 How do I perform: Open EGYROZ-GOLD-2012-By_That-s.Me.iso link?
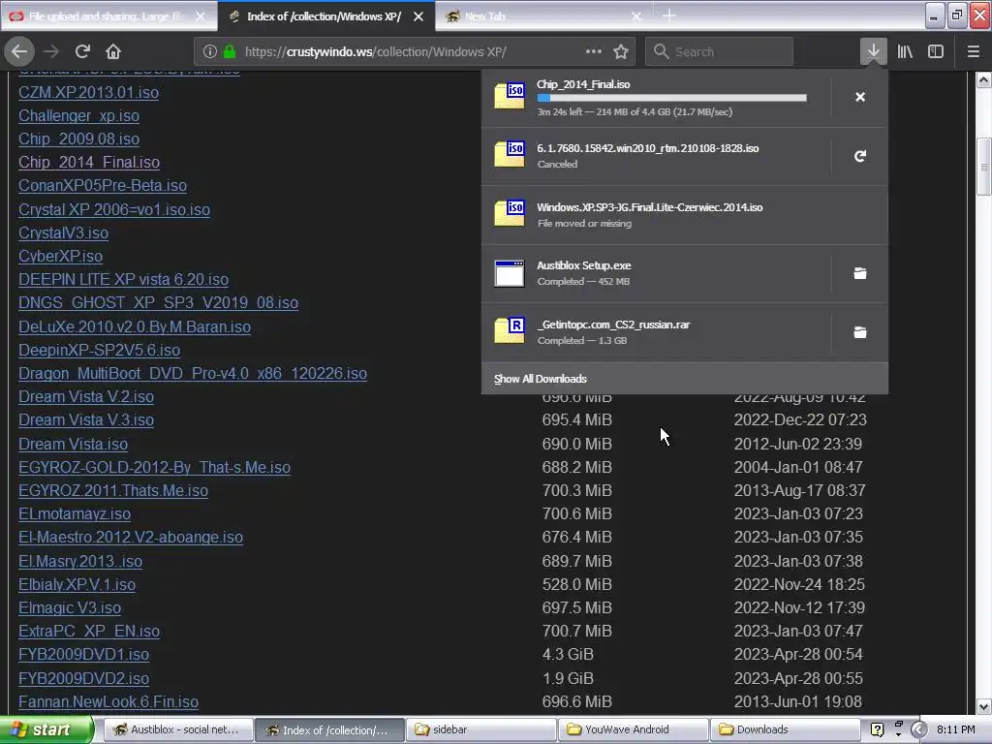[154, 468]
